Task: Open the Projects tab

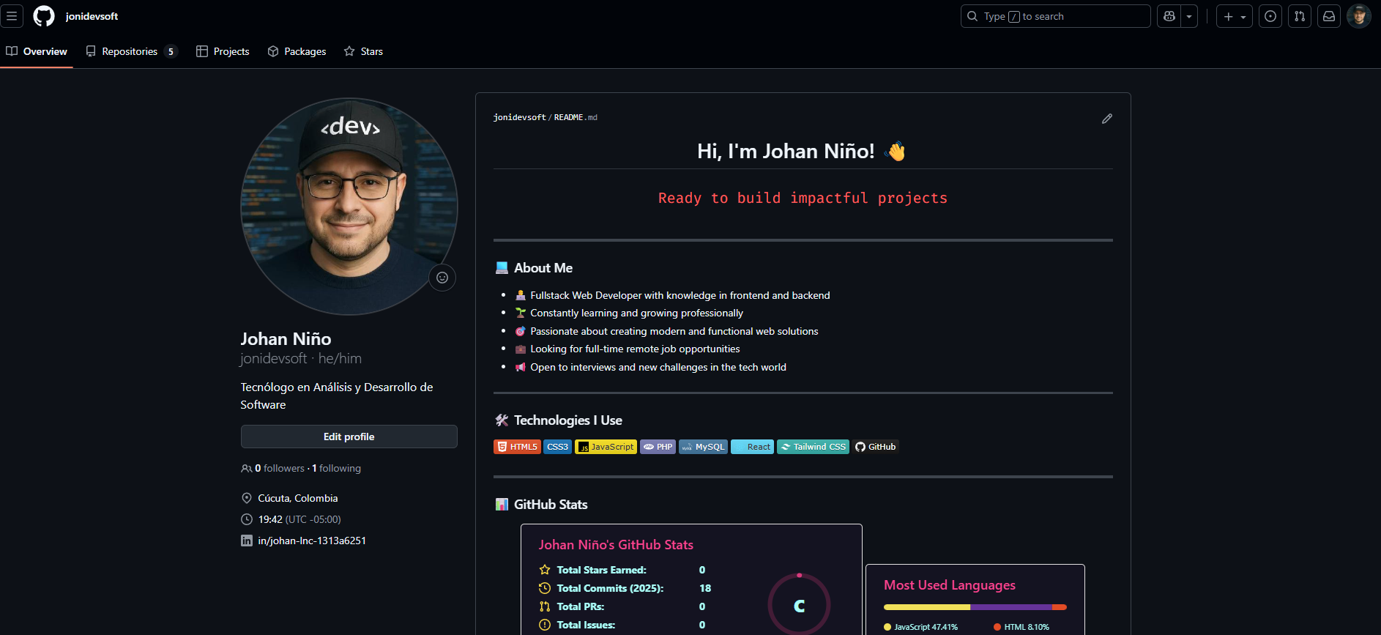Action: pos(223,51)
